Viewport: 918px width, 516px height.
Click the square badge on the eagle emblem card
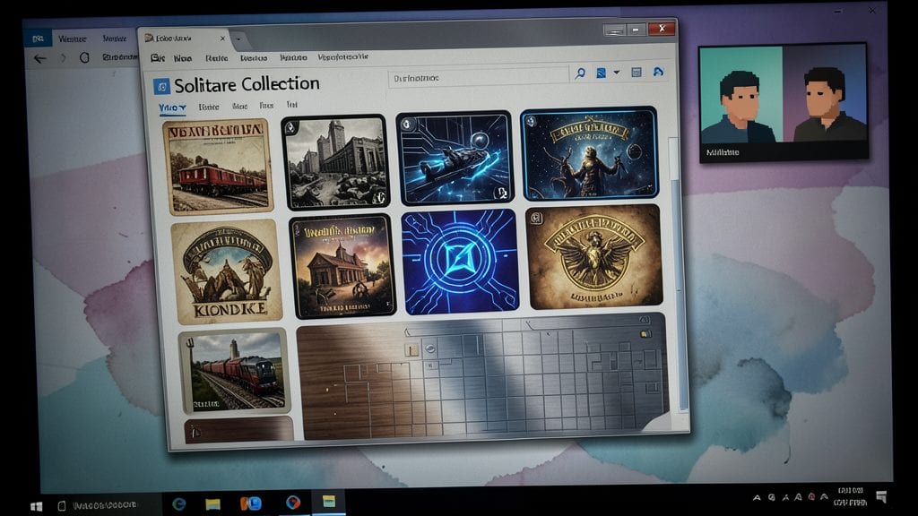(x=536, y=219)
